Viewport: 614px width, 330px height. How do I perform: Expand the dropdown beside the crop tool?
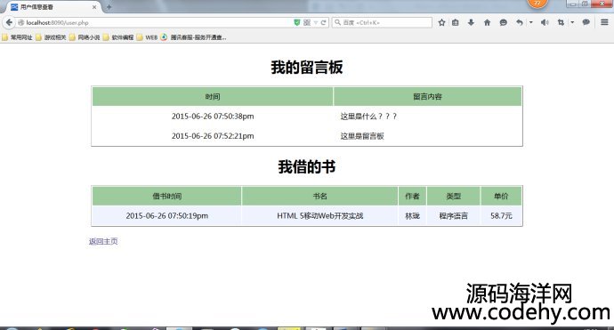click(x=572, y=22)
